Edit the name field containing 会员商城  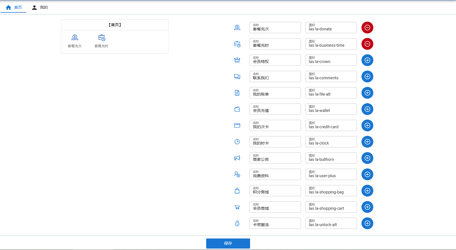point(275,207)
